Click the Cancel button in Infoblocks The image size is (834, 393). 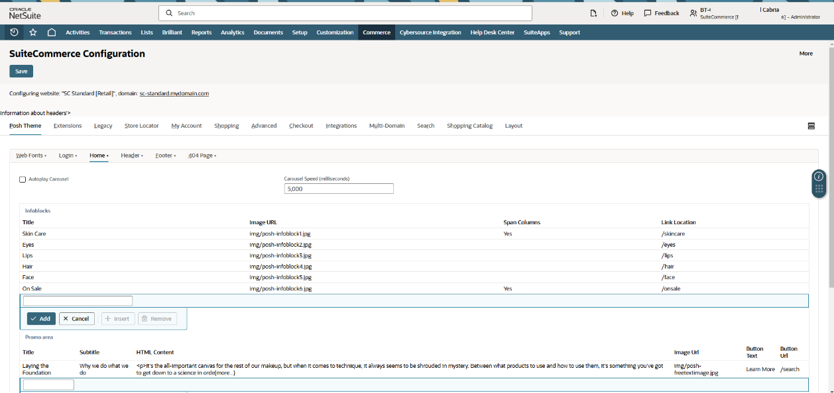77,318
